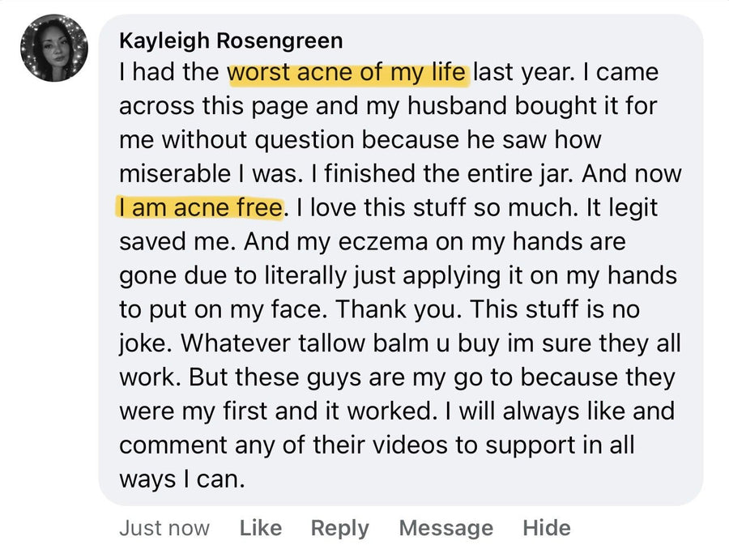
Task: Hide this comment
Action: coord(546,528)
